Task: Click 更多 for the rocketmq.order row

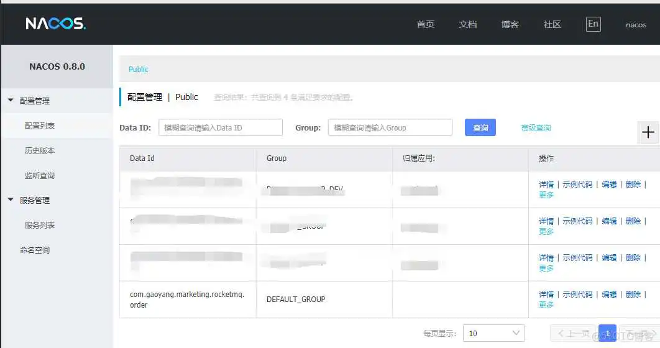Action: pos(546,304)
